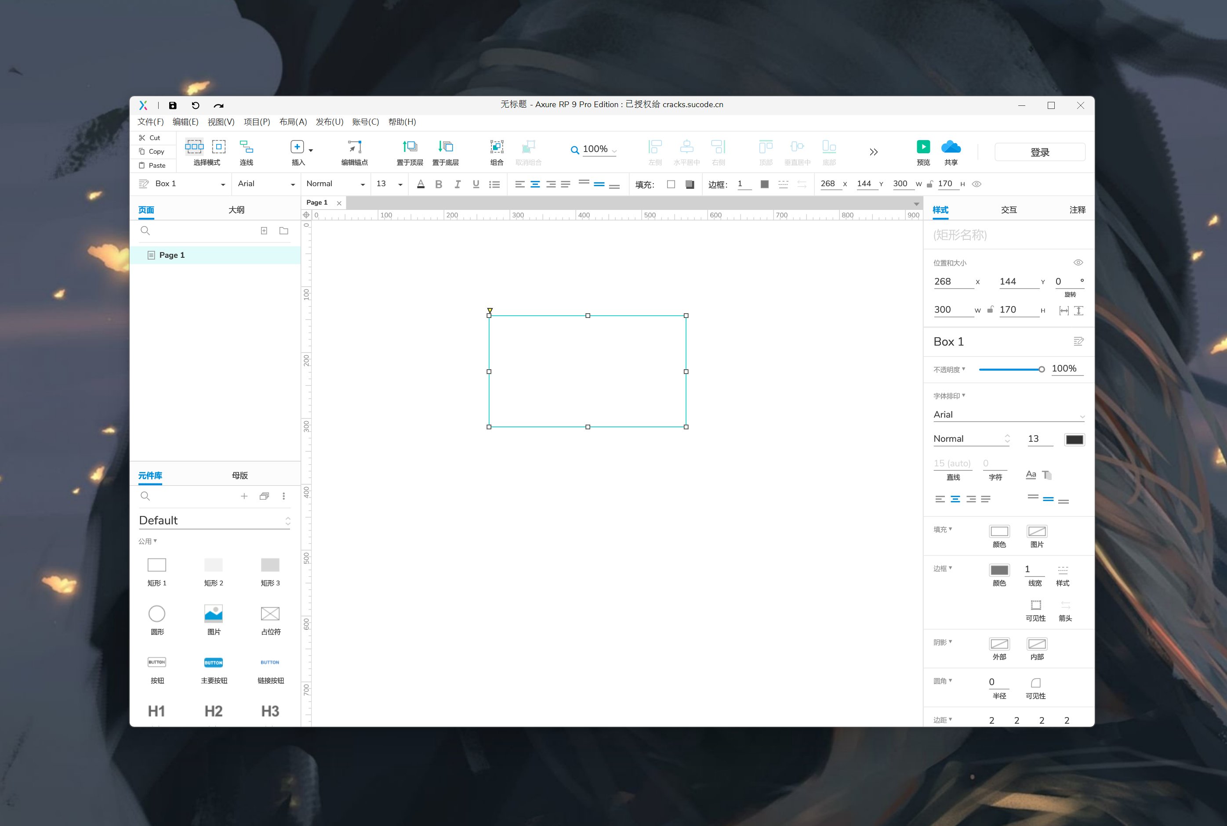Toggle visibility eye in format bar

pyautogui.click(x=977, y=184)
